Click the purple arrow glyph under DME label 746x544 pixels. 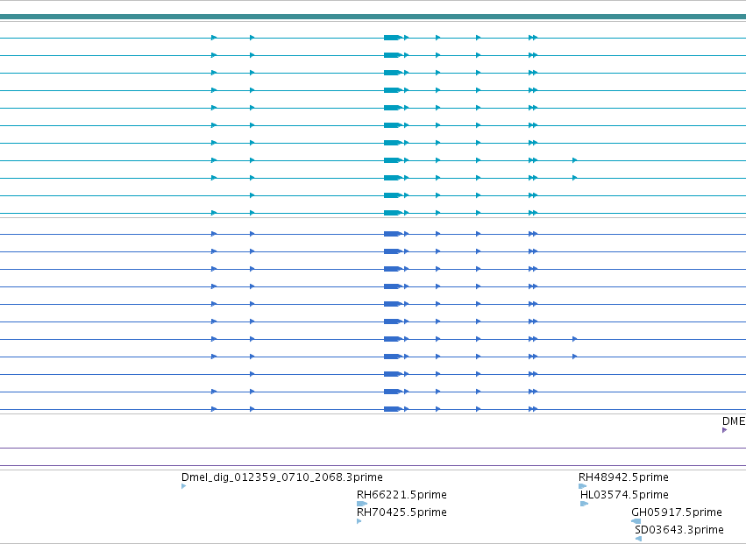725,430
